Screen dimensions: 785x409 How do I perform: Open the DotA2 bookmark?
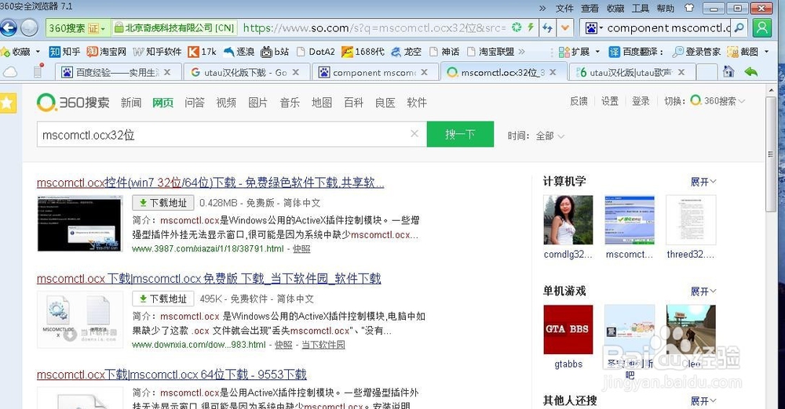click(x=316, y=52)
